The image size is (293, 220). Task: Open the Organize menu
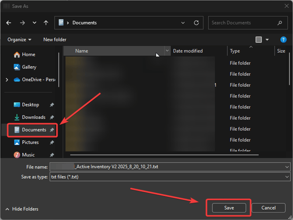[x=19, y=40]
